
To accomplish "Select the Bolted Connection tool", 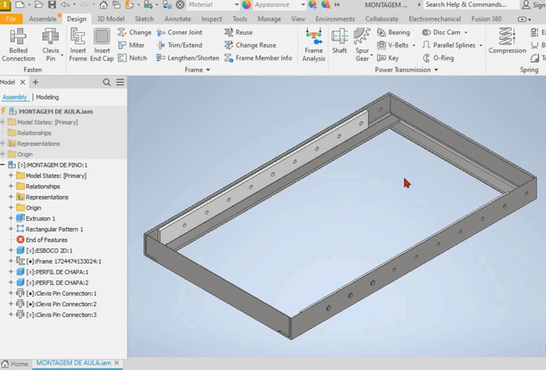I will 18,44.
